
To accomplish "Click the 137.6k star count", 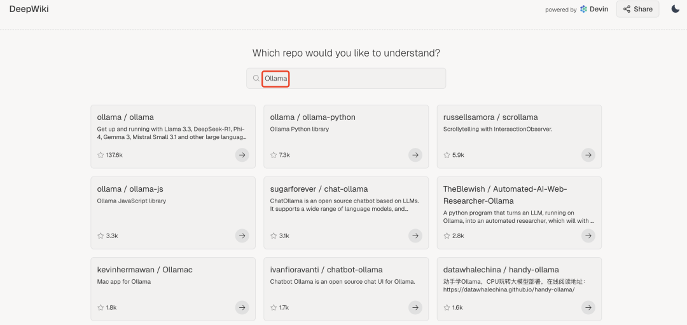I will click(114, 155).
